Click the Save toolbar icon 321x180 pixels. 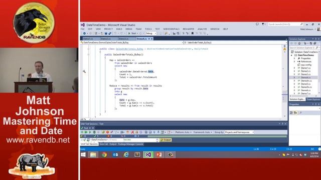(x=106, y=33)
